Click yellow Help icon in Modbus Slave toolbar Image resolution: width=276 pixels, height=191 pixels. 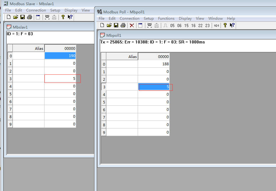[x=63, y=17]
